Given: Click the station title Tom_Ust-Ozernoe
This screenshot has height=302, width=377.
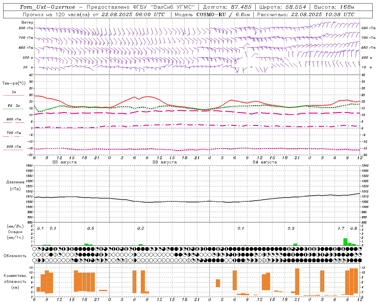Looking at the screenshot, I should pos(47,7).
